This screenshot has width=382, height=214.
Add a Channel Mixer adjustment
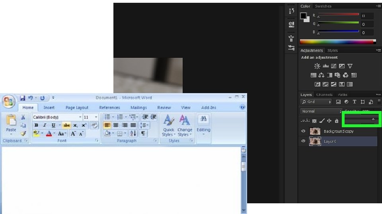(345, 75)
